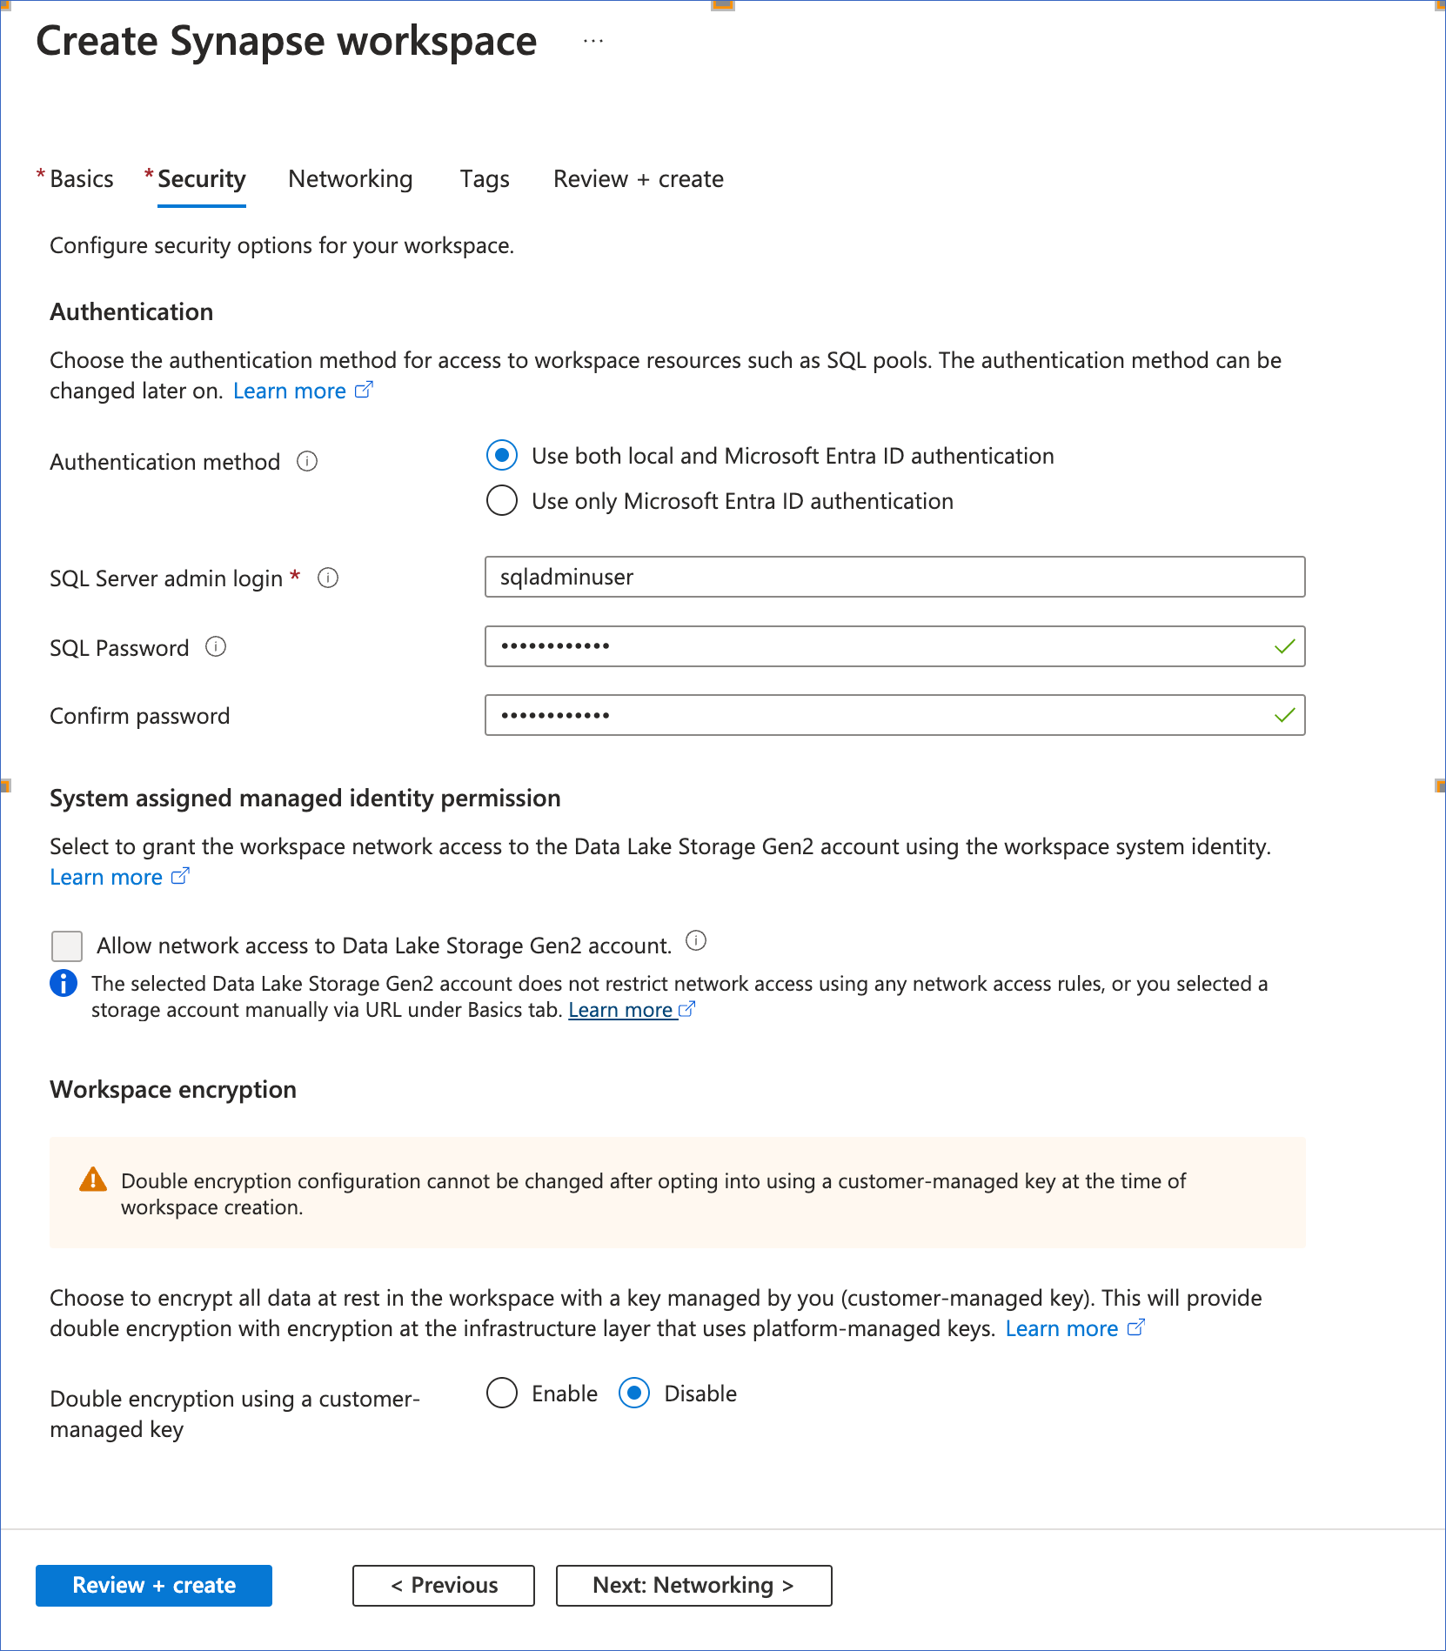Click green checkmark in Confirm password field
1446x1651 pixels.
1284,715
